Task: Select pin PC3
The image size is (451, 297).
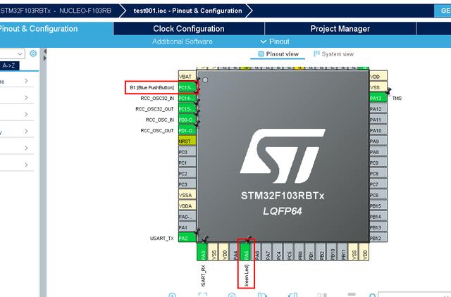Action: point(187,184)
